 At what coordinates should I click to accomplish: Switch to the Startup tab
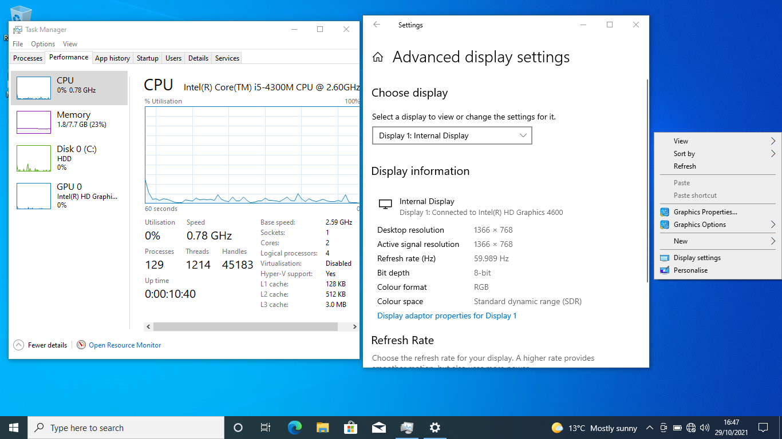click(147, 58)
